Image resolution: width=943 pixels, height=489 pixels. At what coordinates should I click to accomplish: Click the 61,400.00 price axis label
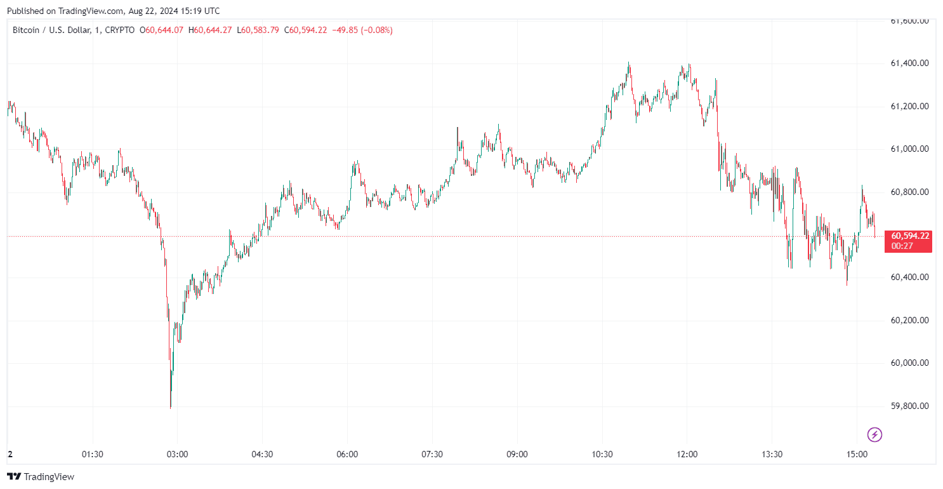tap(910, 63)
